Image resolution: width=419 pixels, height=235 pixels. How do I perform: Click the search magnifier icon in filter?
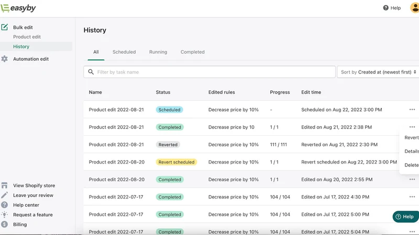click(91, 72)
